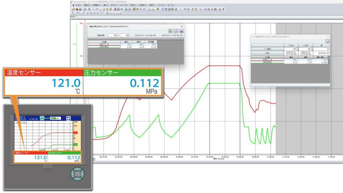Click the down arrow around DISP/ENTER key
The width and height of the screenshot is (343, 193).
click(77, 179)
